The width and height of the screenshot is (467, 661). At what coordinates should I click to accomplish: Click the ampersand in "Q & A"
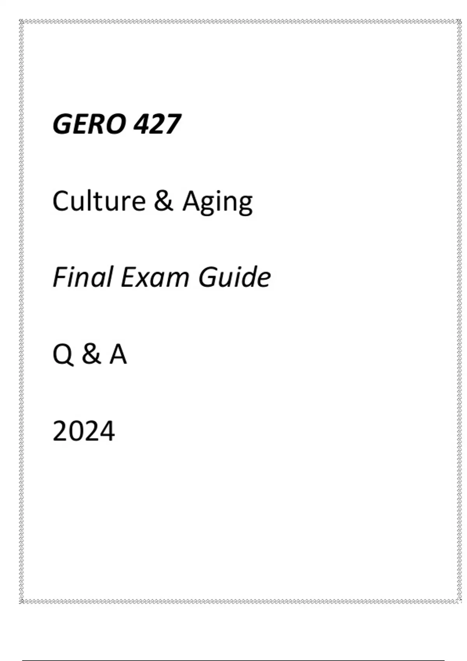pos(91,354)
